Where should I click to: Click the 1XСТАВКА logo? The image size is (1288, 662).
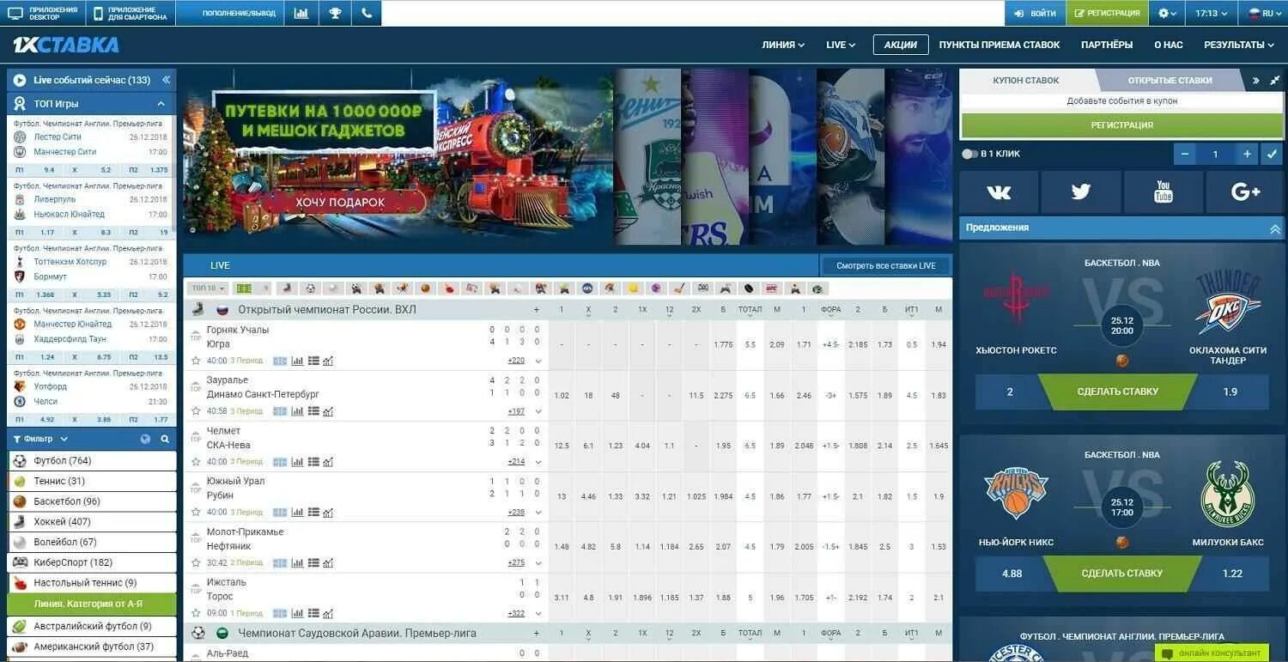(x=66, y=45)
